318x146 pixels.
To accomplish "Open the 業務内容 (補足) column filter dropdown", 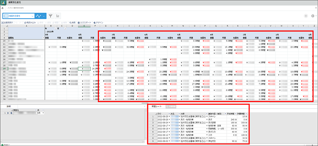I will pos(225,114).
